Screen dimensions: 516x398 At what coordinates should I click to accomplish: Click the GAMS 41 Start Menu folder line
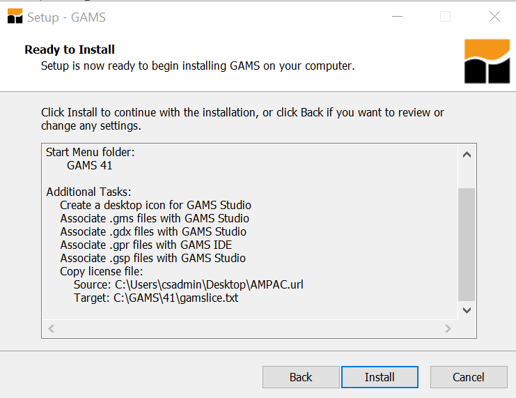pos(90,165)
